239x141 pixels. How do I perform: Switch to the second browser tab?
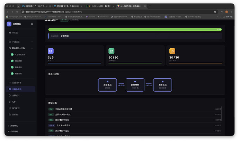[68, 6]
